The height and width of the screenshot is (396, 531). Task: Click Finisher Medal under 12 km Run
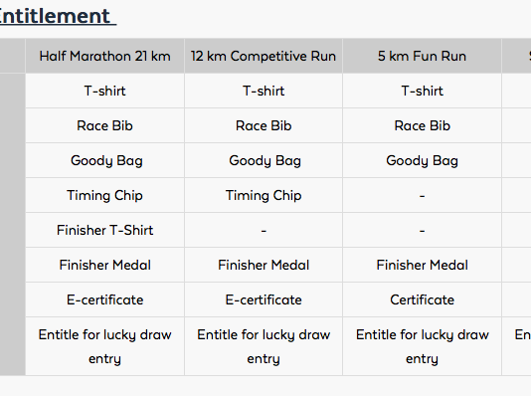pos(264,266)
